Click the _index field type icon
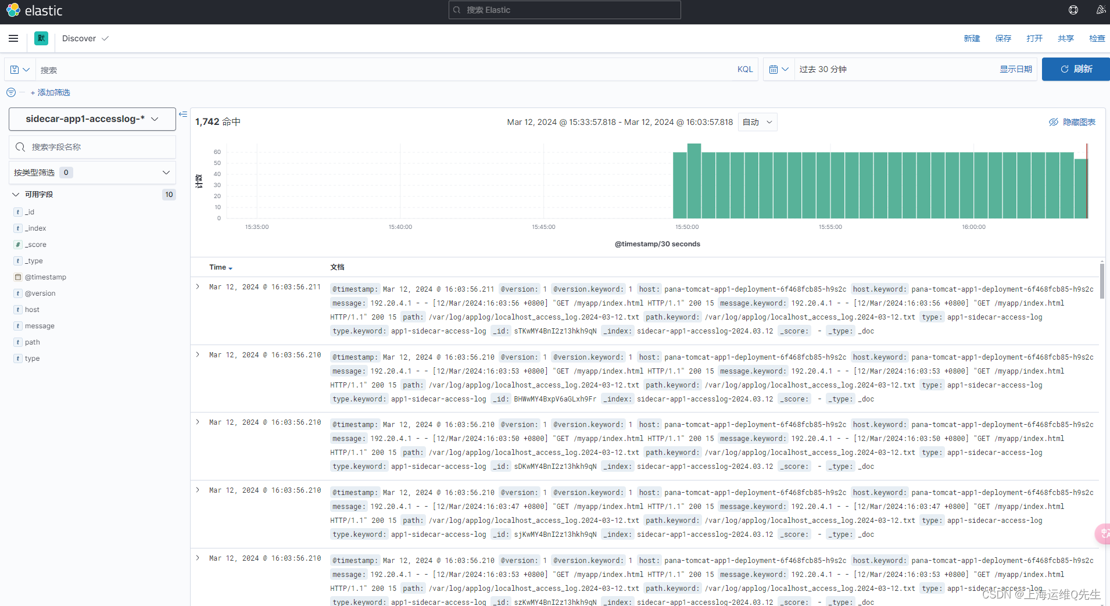The height and width of the screenshot is (606, 1110). (x=18, y=228)
